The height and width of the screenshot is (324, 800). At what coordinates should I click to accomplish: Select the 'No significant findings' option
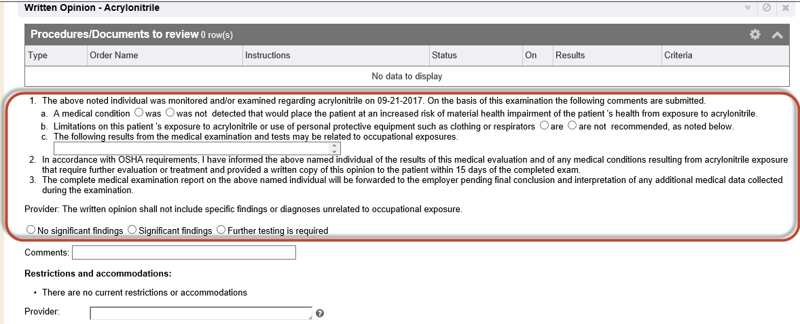tap(31, 230)
